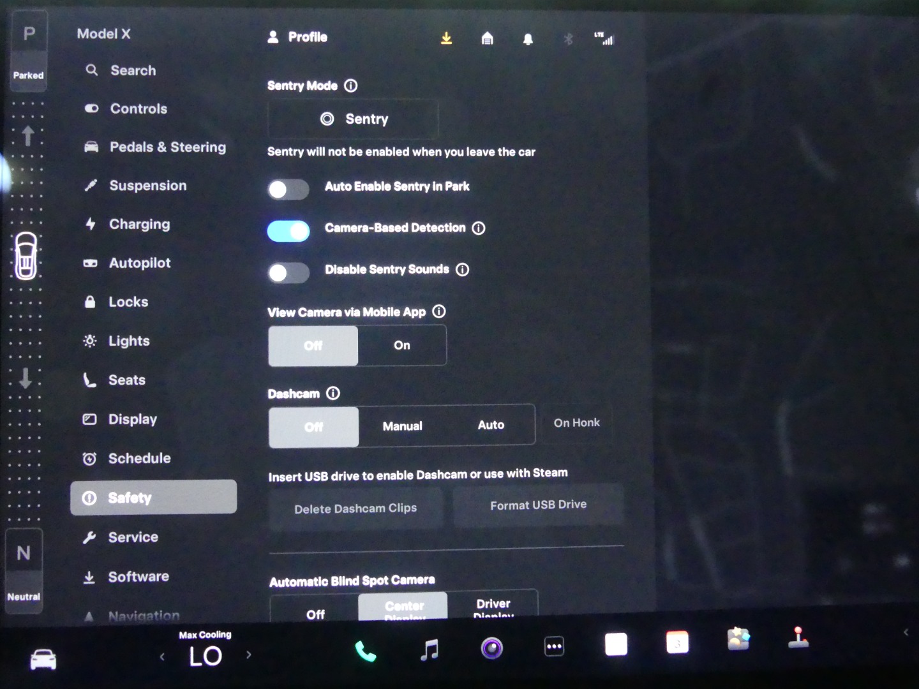
Task: Enable Auto Enable Sentry in Park
Action: click(288, 189)
